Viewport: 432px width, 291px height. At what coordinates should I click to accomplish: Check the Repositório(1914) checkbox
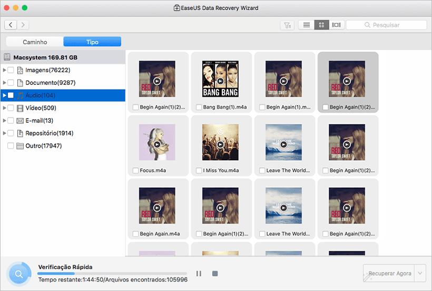[11, 133]
